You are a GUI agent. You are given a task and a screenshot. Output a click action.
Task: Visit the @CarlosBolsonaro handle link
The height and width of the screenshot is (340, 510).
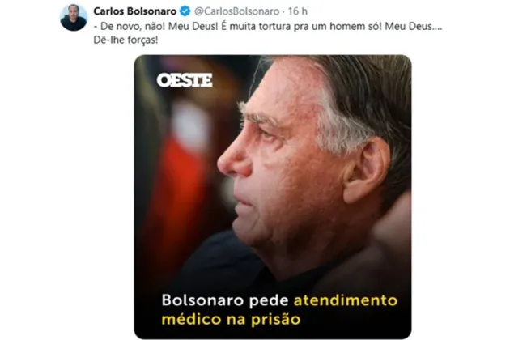(236, 11)
